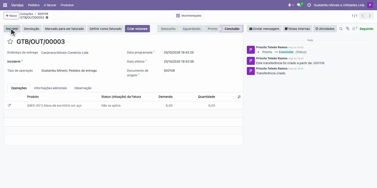Image resolution: width=377 pixels, height=188 pixels.
Task: Sort by Status da Fatura column header
Action: coord(121,97)
